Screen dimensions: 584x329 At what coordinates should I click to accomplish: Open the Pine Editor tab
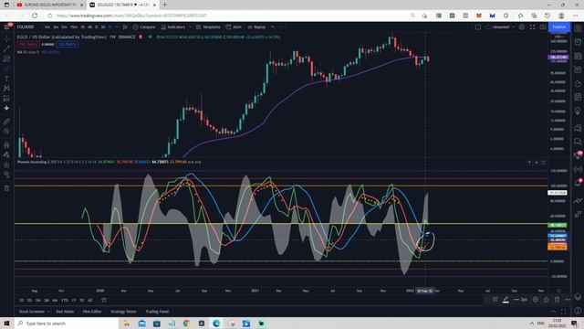[x=92, y=312]
